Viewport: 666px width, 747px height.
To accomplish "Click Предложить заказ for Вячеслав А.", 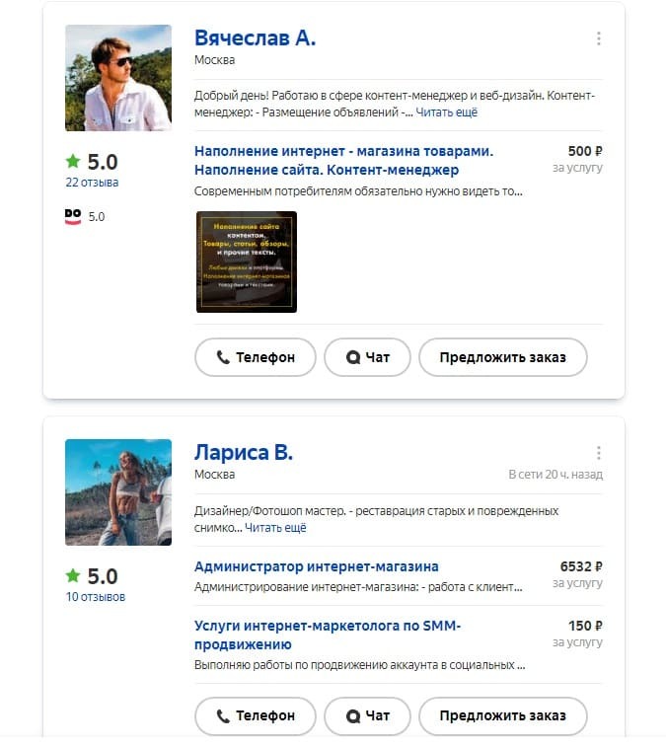I will 502,357.
